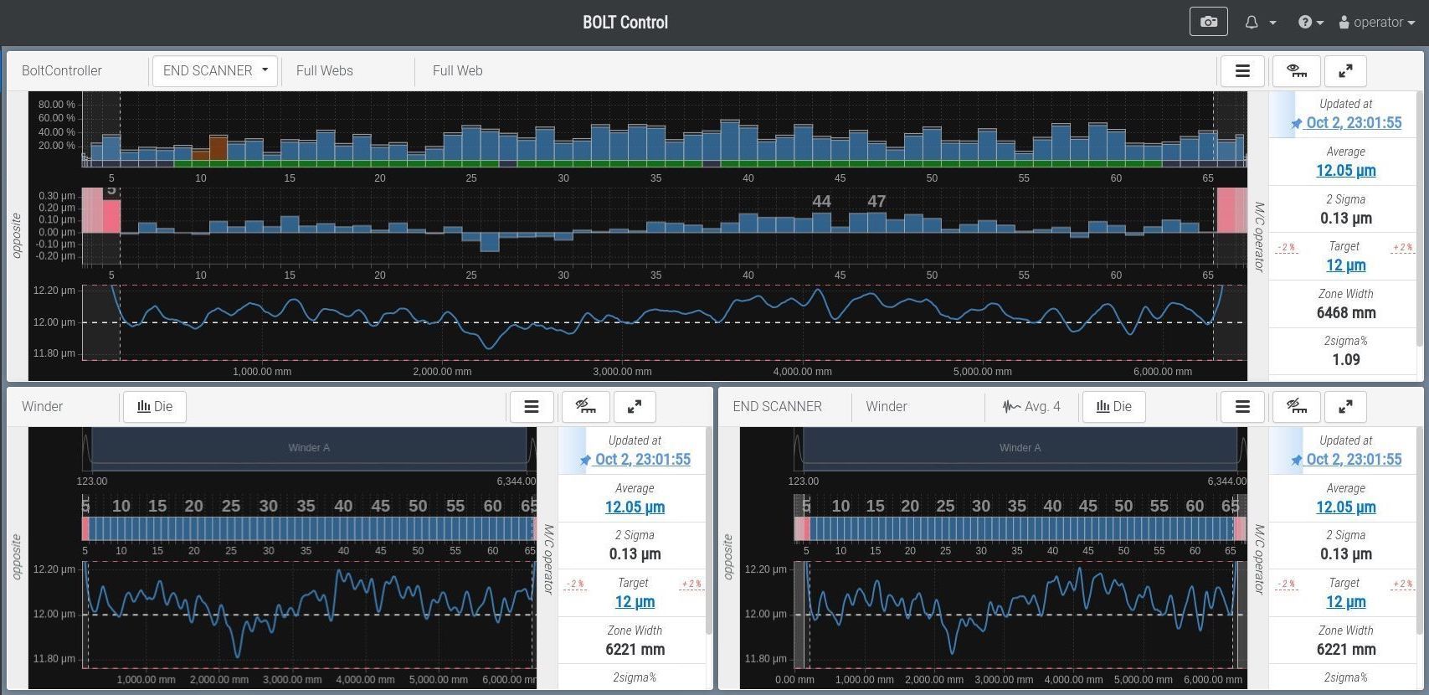This screenshot has width=1429, height=695.
Task: Open hamburger menu in BoltController panel
Action: point(1242,71)
